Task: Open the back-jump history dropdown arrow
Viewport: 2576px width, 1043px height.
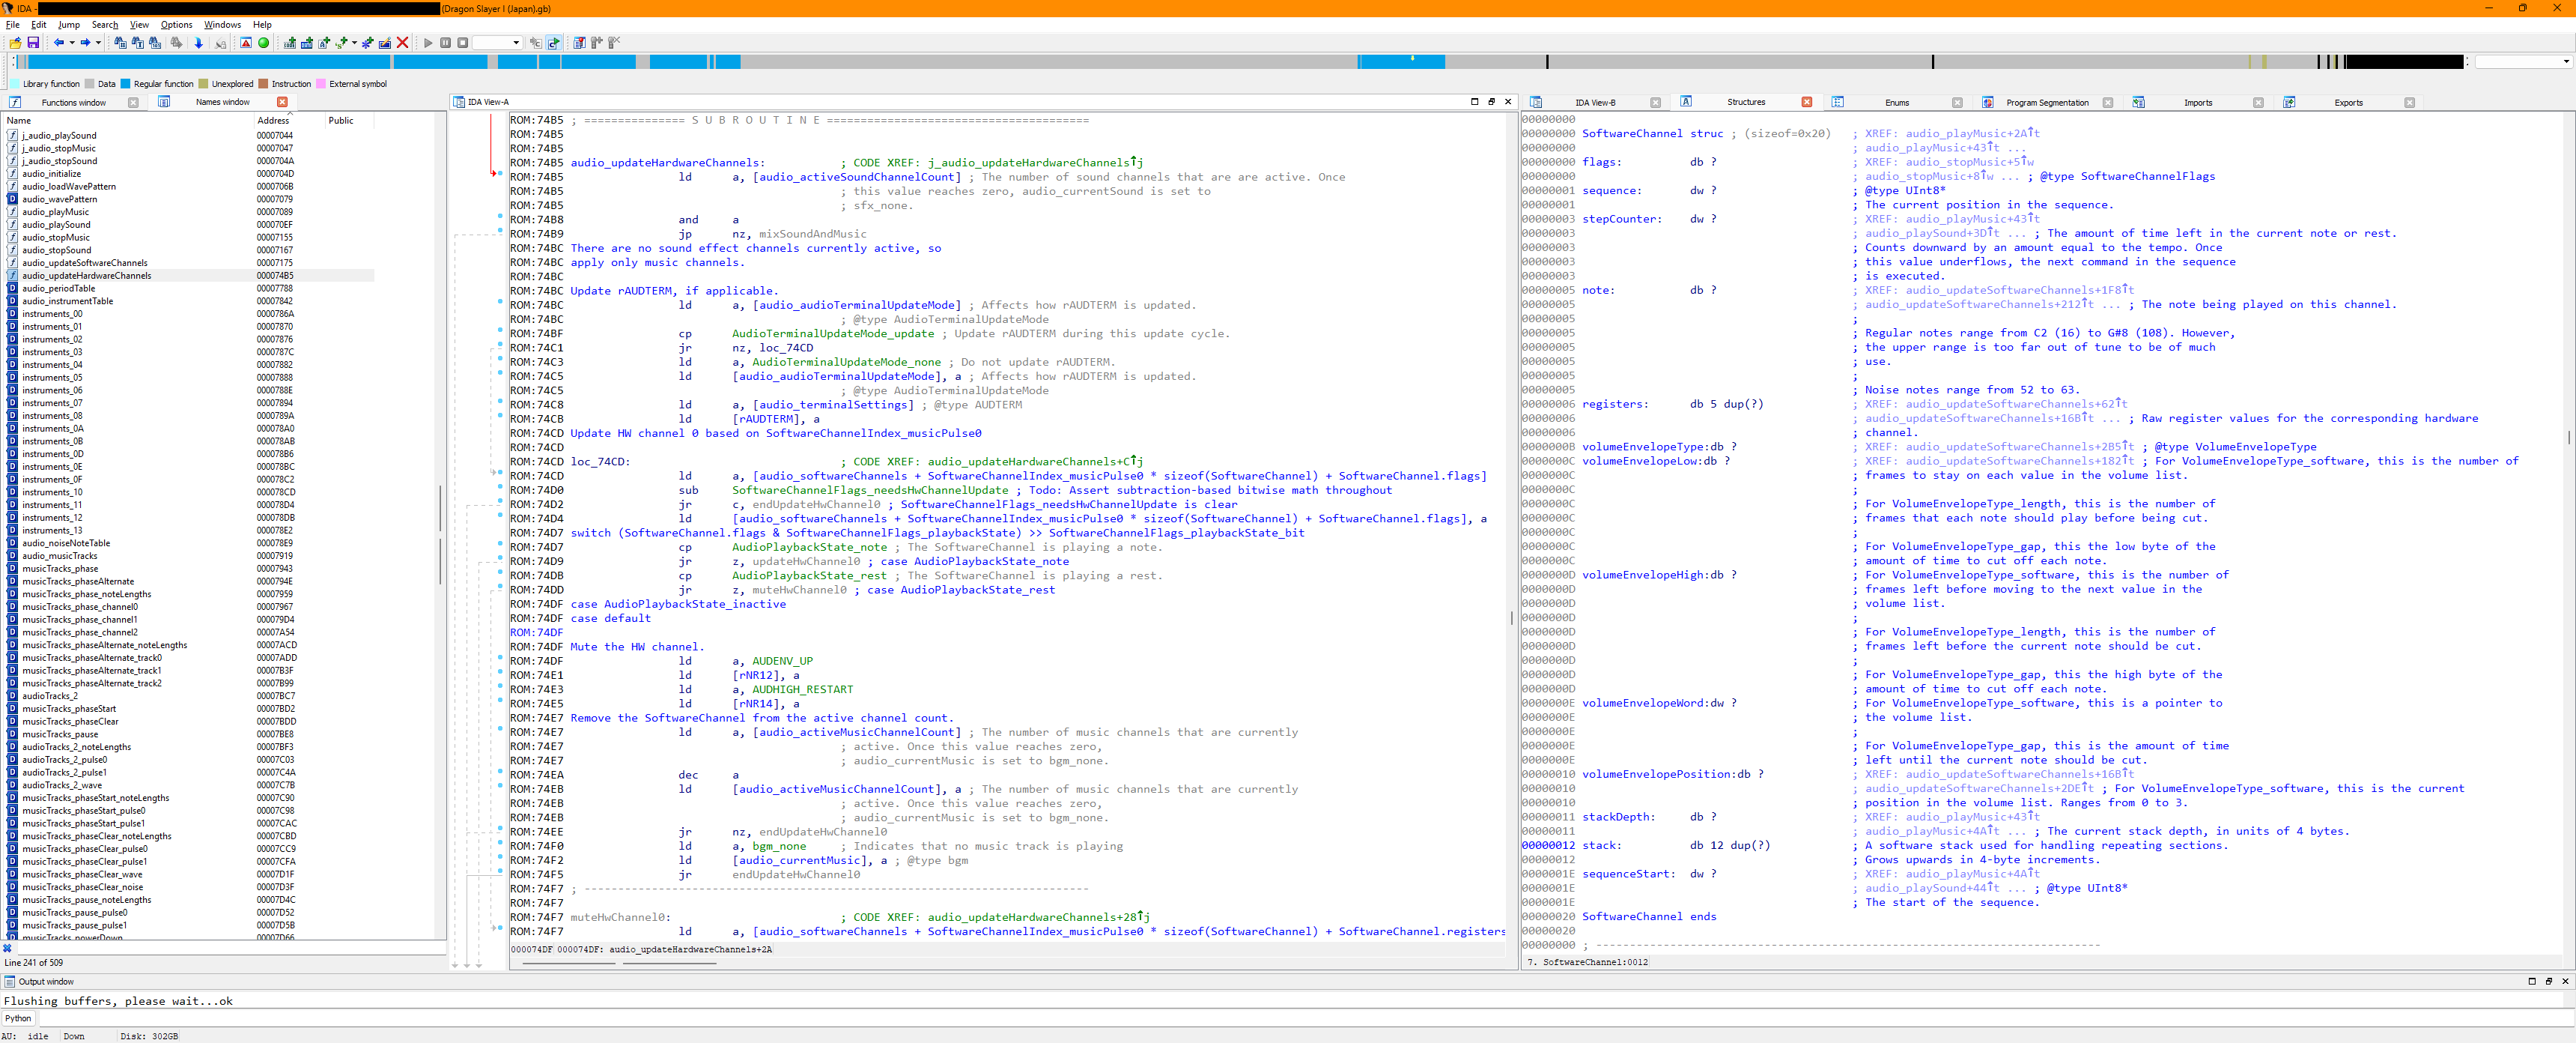Action: click(72, 42)
